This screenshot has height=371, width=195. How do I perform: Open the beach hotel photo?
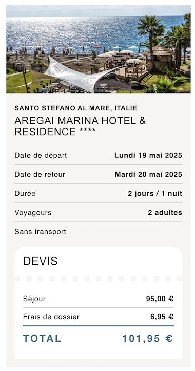pos(99,49)
